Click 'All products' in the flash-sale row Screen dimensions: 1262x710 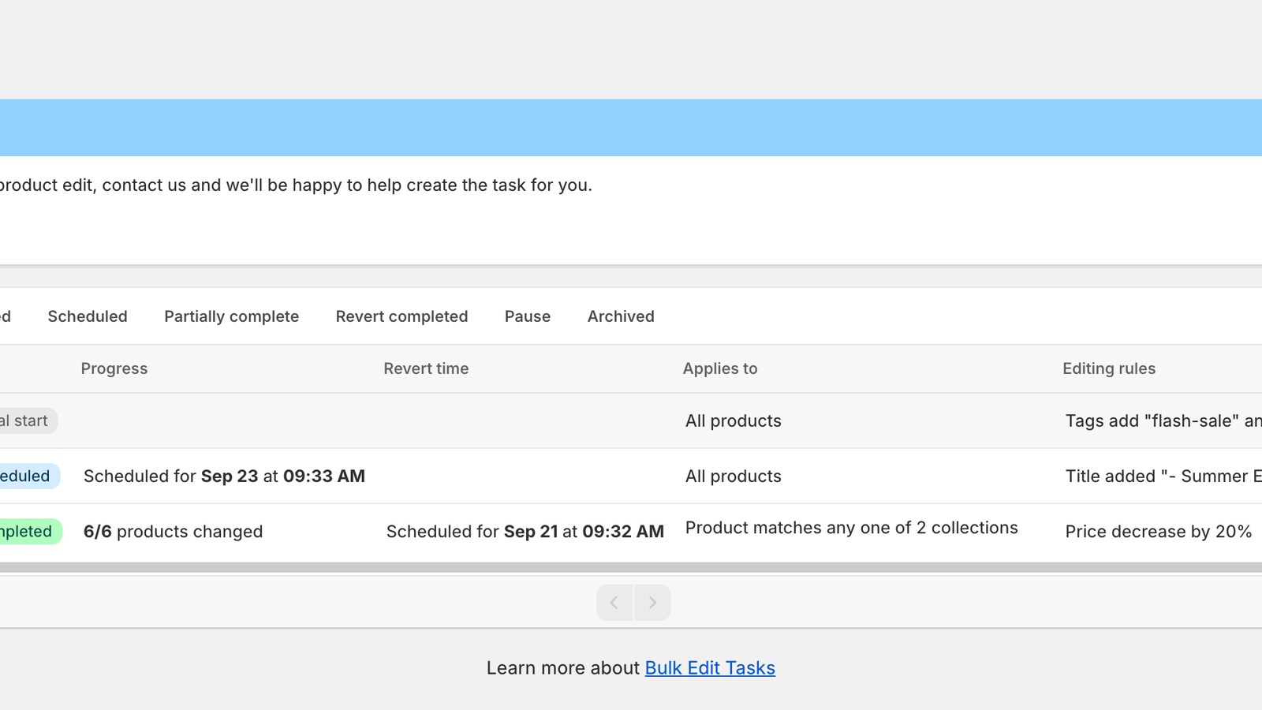734,421
